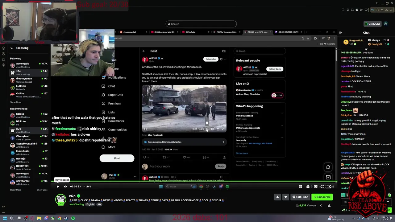395x222 pixels.
Task: Open HokiePokie recommended channel
Action: [29, 153]
